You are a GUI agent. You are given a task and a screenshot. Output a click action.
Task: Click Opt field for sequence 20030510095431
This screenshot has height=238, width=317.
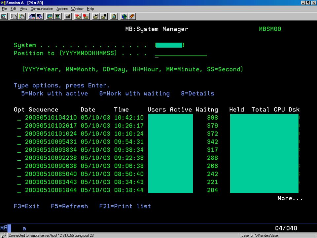click(19, 142)
